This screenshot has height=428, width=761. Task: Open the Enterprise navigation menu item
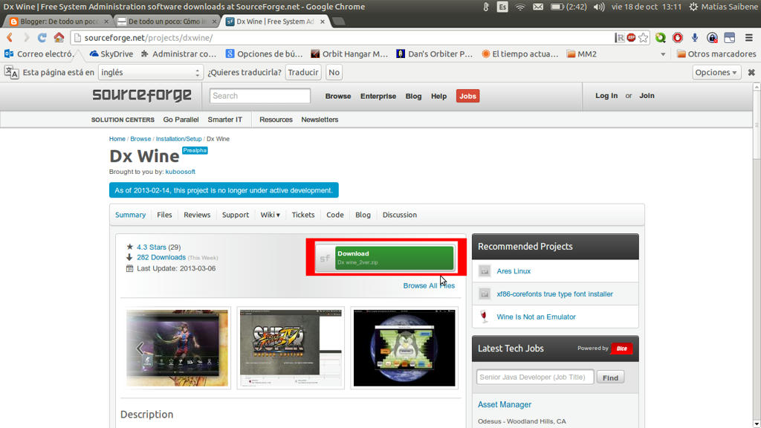378,96
